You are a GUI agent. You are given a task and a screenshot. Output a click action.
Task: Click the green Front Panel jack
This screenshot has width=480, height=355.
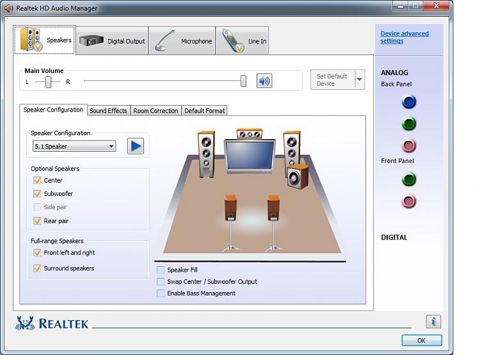[x=409, y=179]
